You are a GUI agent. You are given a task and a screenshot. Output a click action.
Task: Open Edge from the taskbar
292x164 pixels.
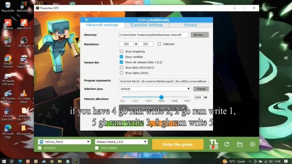[20, 161]
